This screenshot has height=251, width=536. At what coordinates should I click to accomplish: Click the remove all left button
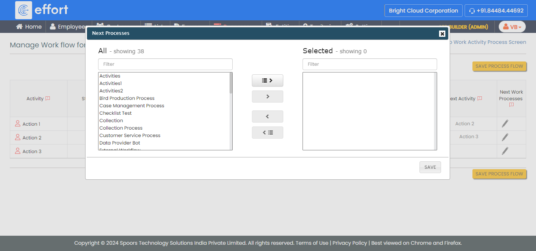coord(267,133)
